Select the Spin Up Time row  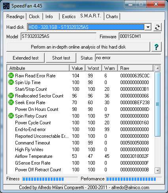pyautogui.click(x=81, y=82)
